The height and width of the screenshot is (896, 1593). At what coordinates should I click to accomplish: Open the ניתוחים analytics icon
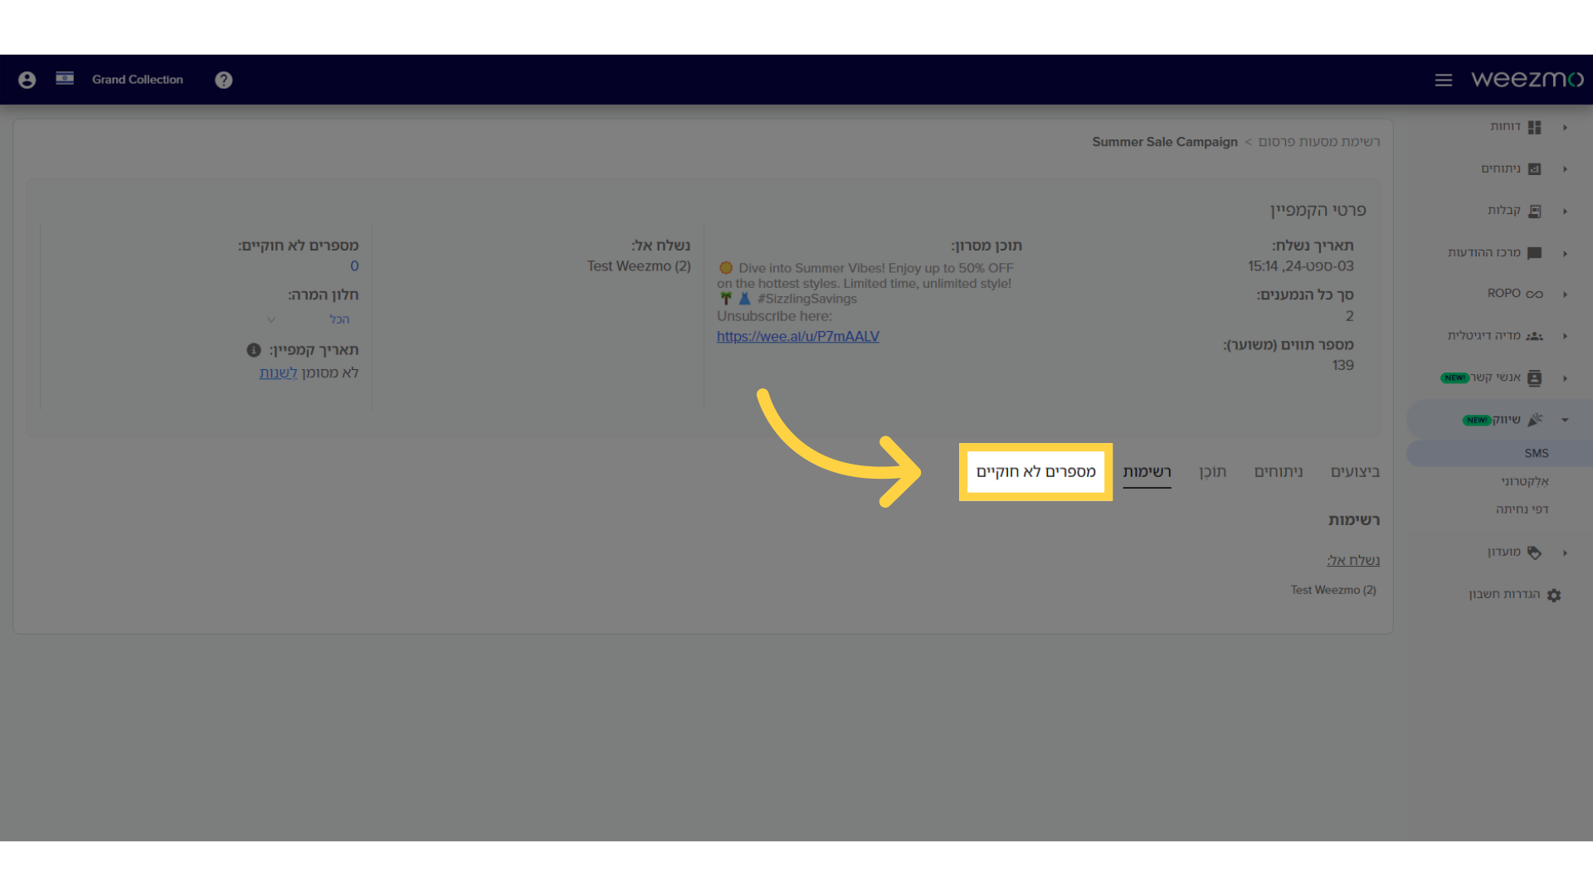(x=1535, y=169)
